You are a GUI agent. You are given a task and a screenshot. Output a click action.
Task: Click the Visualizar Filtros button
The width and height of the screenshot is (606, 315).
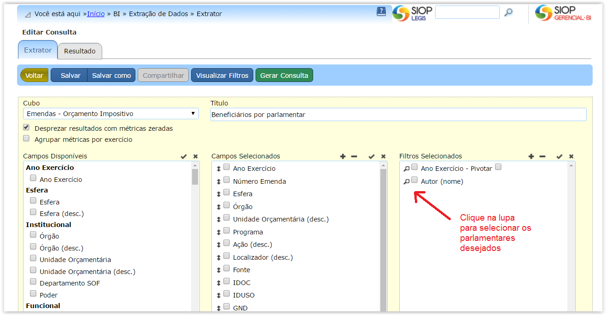point(222,76)
